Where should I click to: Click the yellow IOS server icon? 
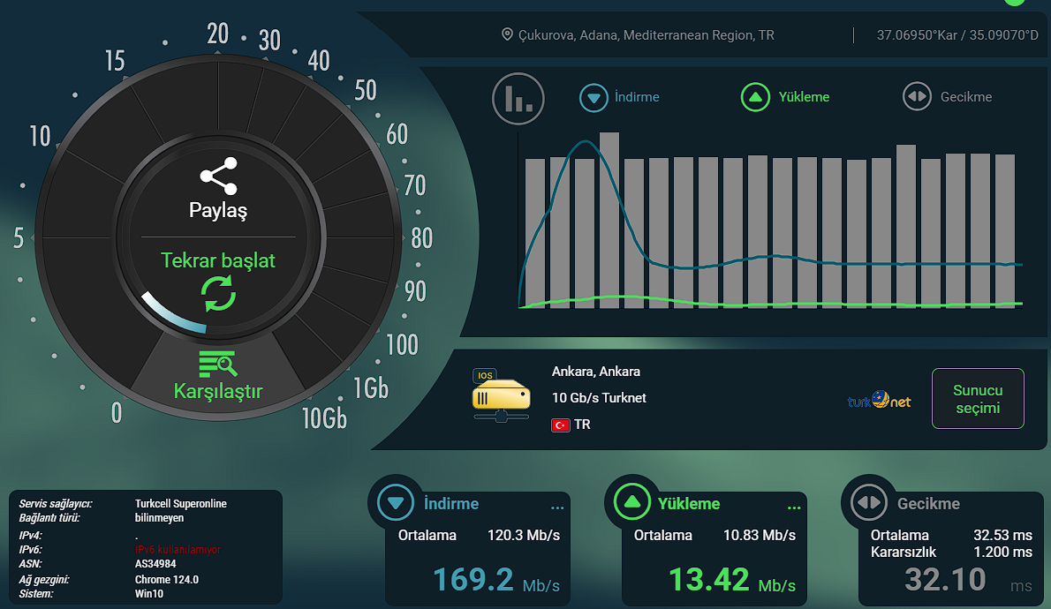pyautogui.click(x=502, y=395)
